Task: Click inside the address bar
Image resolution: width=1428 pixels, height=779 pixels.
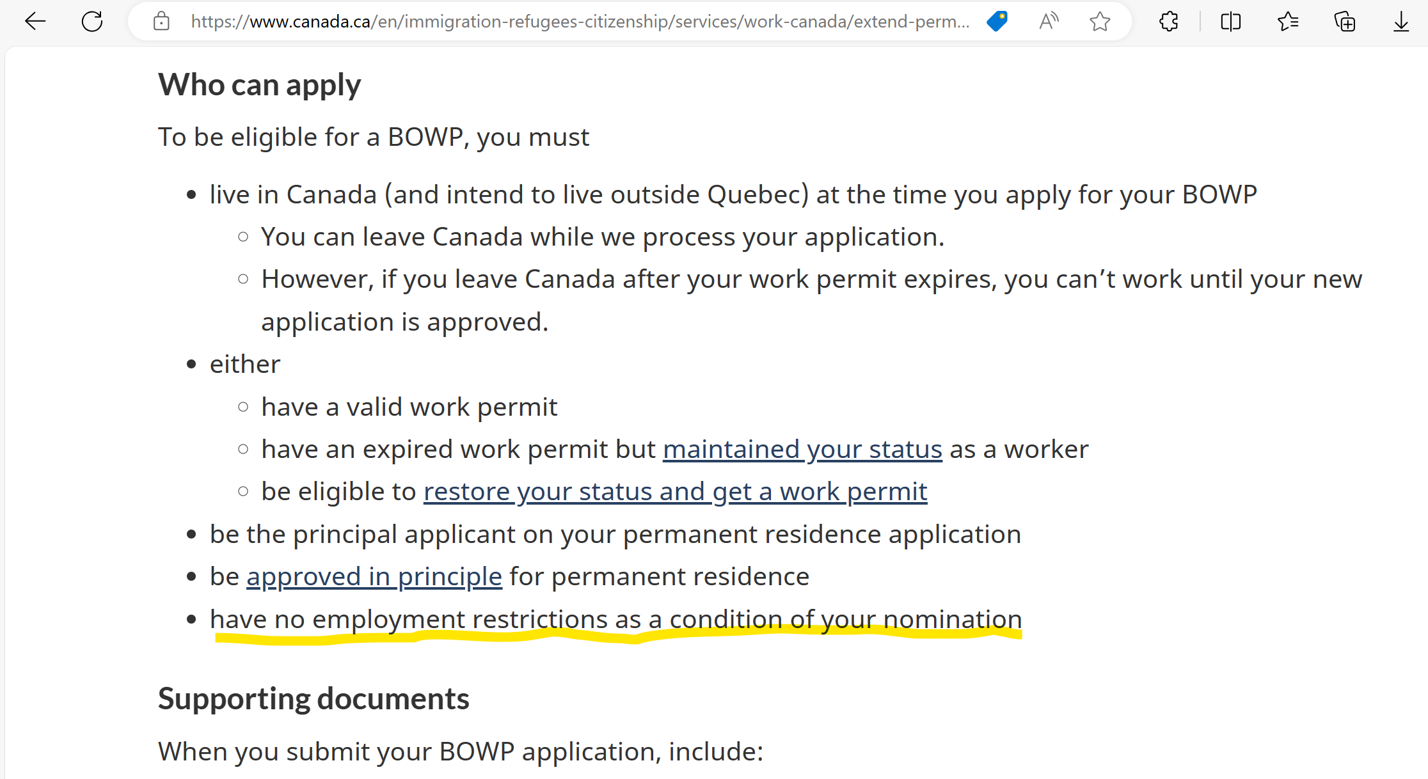Action: 576,21
